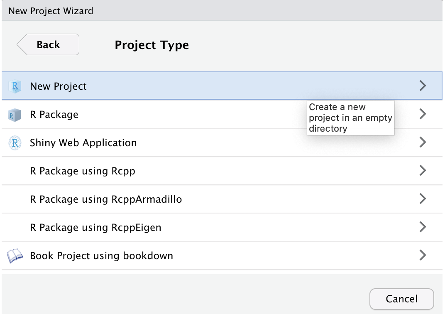445x314 pixels.
Task: Click the Project Type heading
Action: click(x=152, y=45)
